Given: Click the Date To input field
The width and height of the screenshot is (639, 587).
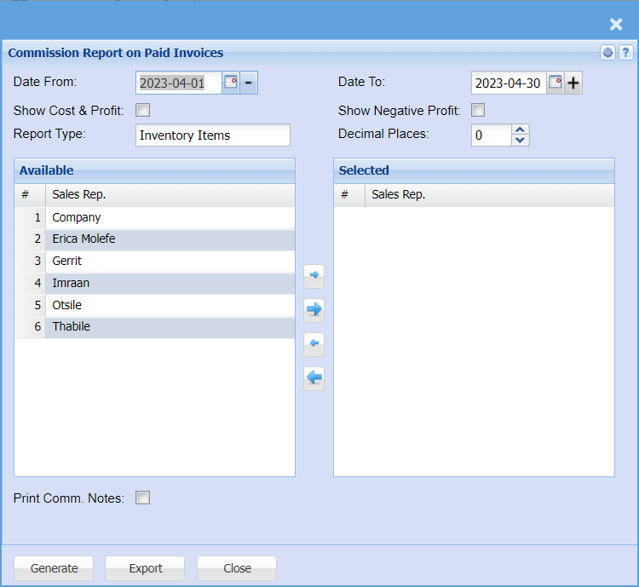Looking at the screenshot, I should [508, 83].
